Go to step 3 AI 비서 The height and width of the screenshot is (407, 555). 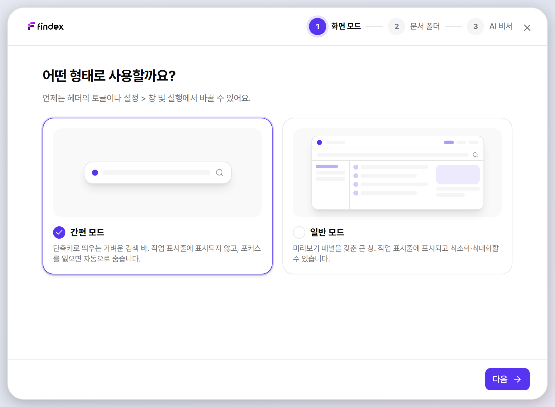click(490, 27)
